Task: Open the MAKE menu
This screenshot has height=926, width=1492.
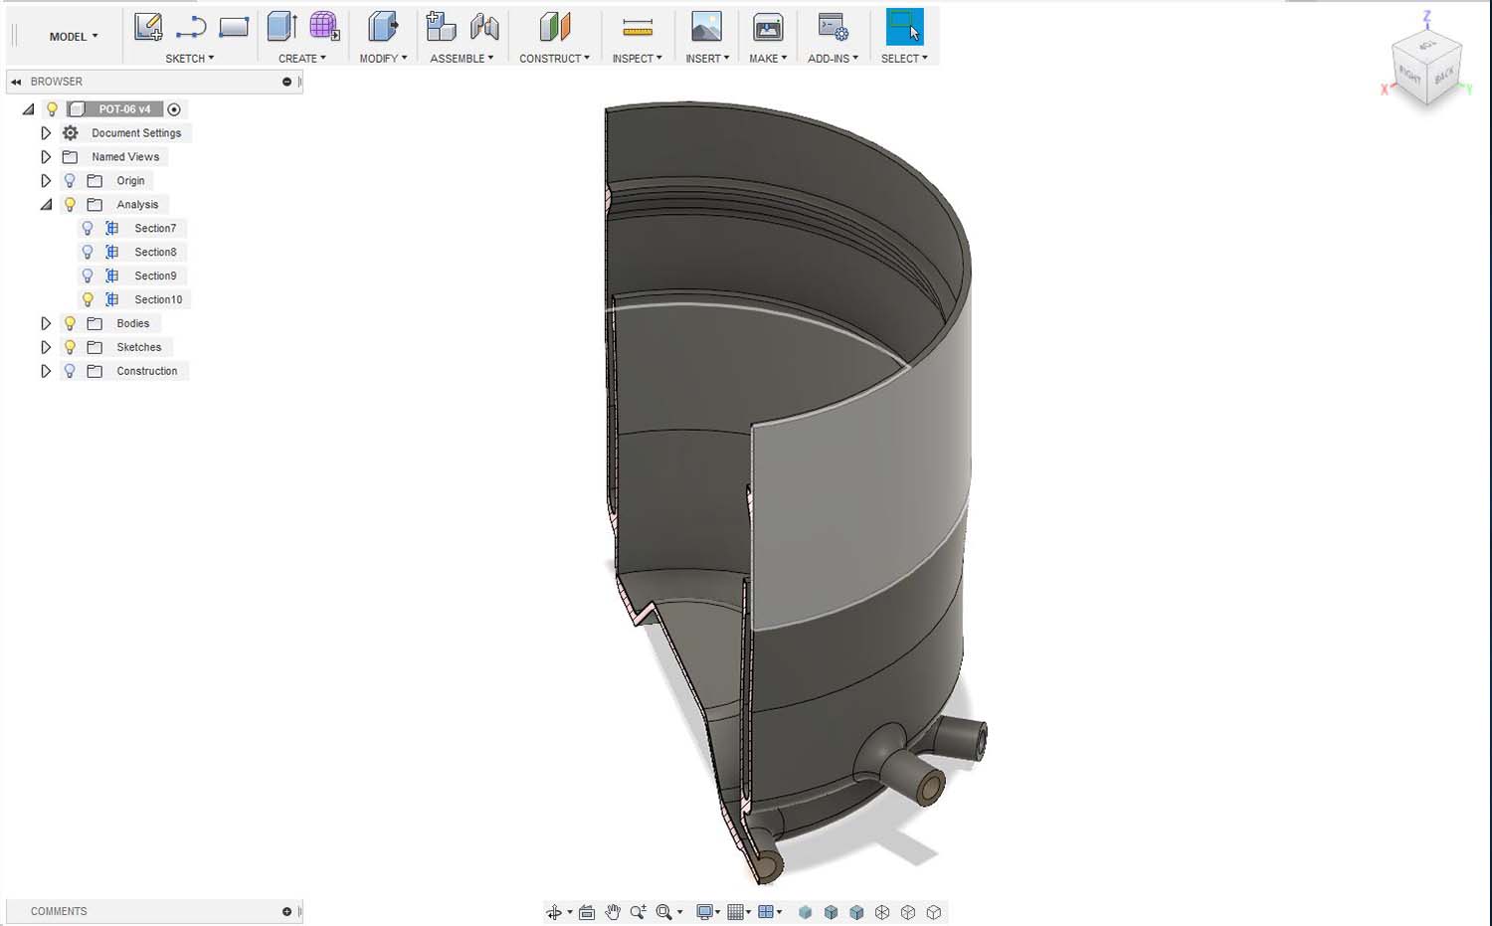Action: point(768,59)
